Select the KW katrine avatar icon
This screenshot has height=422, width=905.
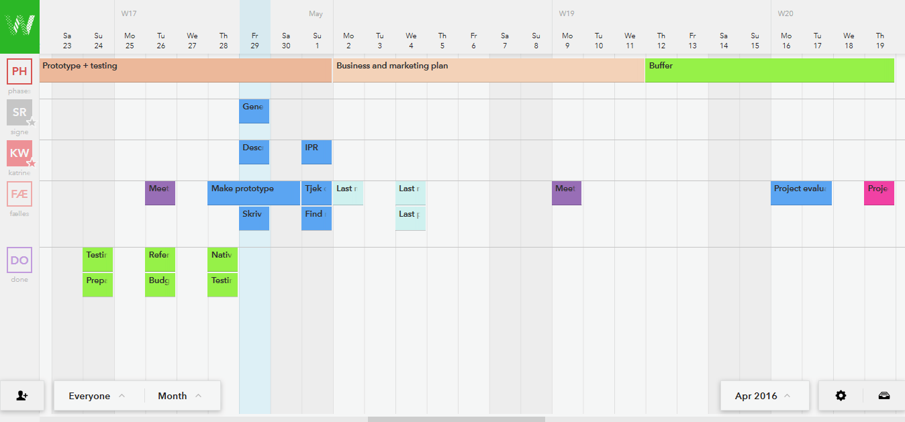[x=19, y=153]
